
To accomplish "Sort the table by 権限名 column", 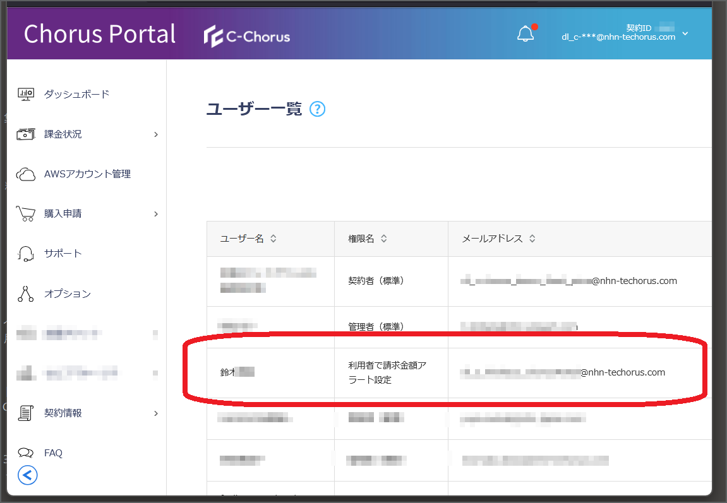I will tap(384, 239).
